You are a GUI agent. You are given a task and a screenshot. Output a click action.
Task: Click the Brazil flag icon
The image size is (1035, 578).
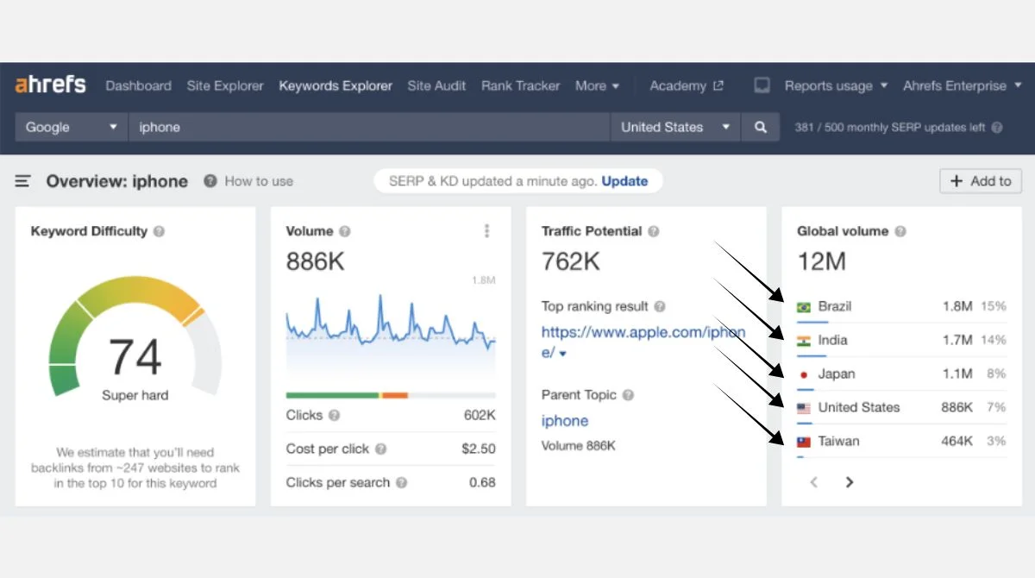tap(804, 307)
